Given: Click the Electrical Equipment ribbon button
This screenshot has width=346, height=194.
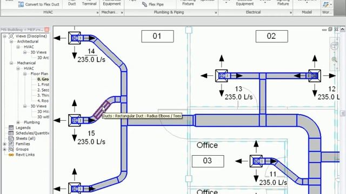Looking at the screenshot, I should click(244, 3).
